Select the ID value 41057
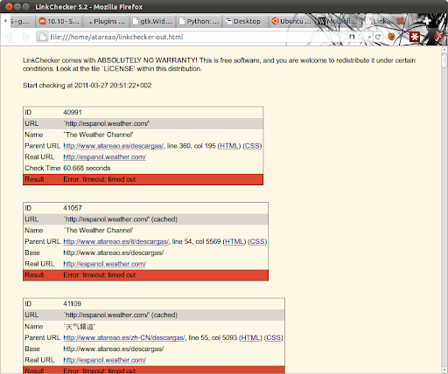Image resolution: width=448 pixels, height=374 pixels. (73, 208)
